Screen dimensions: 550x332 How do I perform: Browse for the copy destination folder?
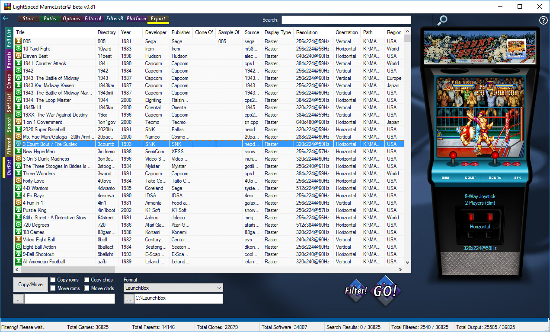(19, 299)
